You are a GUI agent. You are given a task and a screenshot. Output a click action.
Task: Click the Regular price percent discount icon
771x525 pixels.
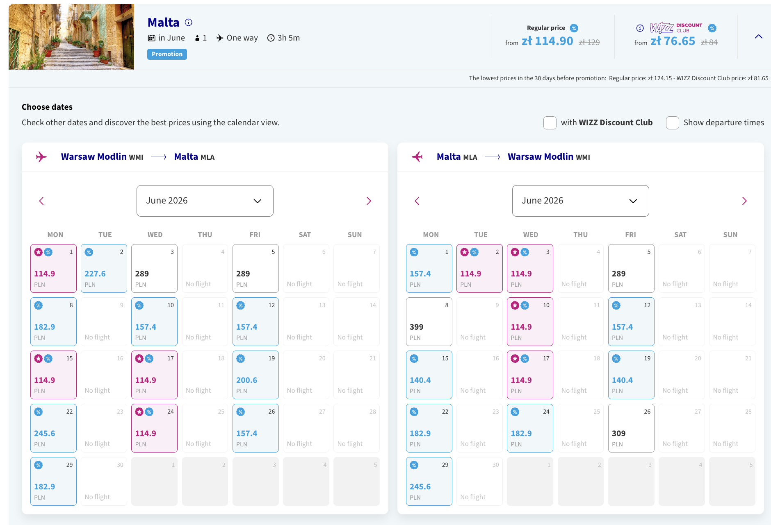(x=574, y=28)
